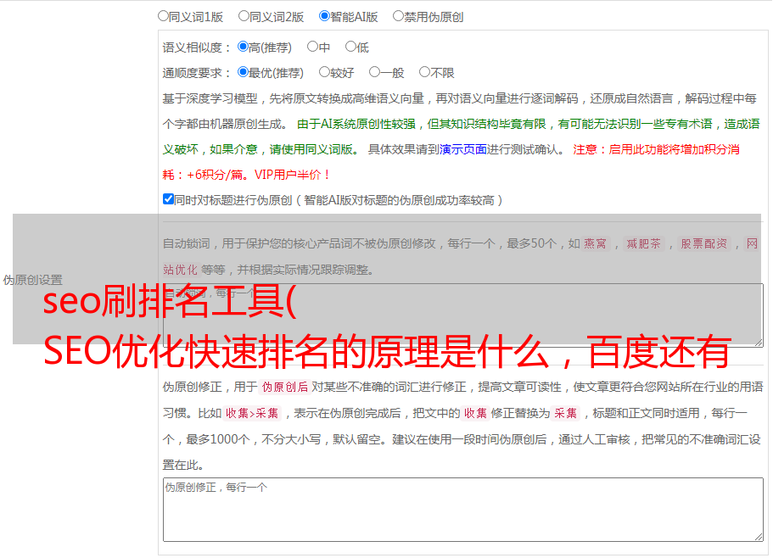Click resize handle of 伪原创修正 textarea

pos(759,537)
